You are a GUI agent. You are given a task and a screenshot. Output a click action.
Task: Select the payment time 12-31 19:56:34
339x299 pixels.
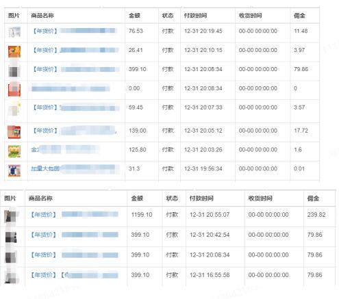pos(203,169)
